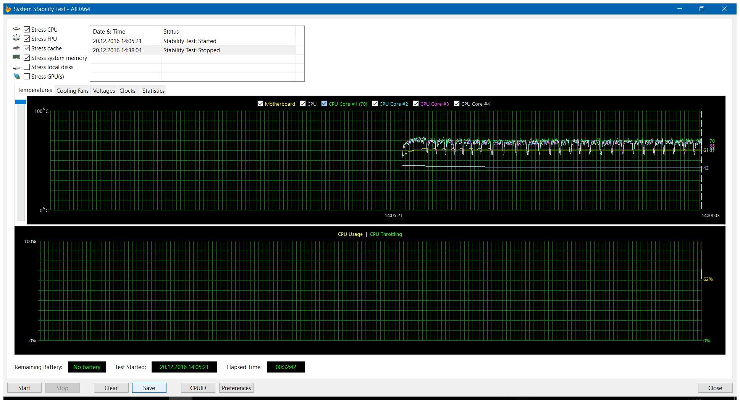Viewport: 740px width, 400px height.
Task: Click the Stress CPU chip icon
Action: pyautogui.click(x=16, y=29)
